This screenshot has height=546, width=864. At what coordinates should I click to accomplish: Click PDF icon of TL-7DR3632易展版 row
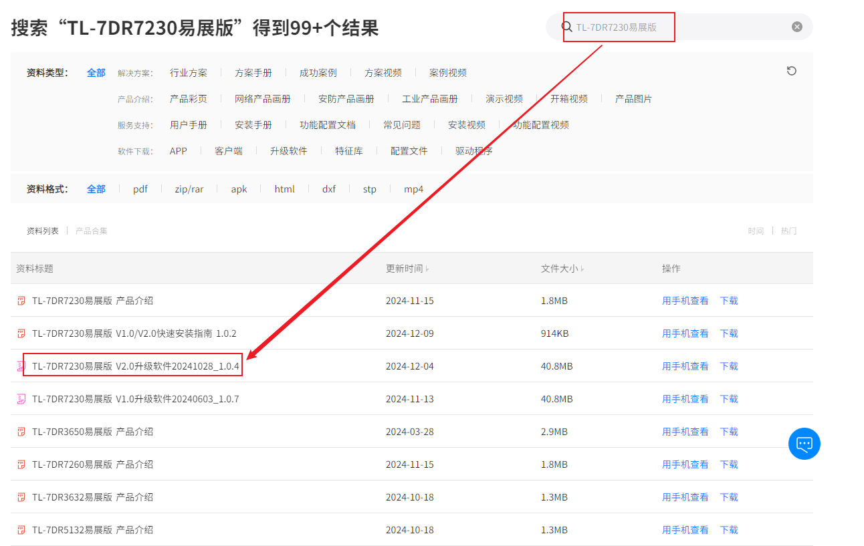tap(21, 497)
